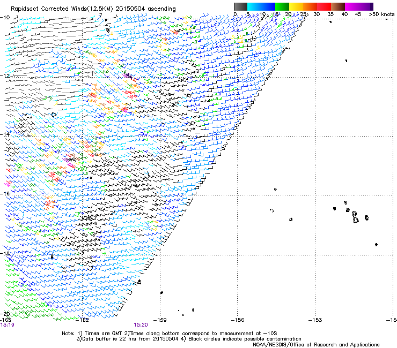Click the '-18' latitude axis label
The image size is (397, 348).
click(x=5, y=253)
